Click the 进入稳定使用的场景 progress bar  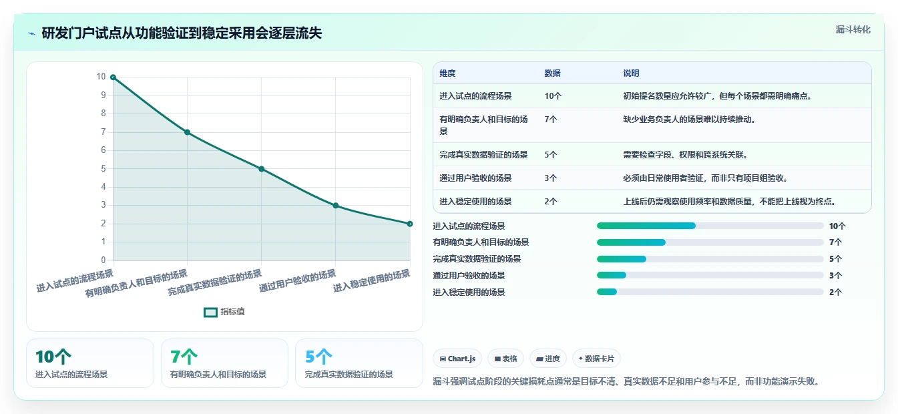[x=710, y=292]
